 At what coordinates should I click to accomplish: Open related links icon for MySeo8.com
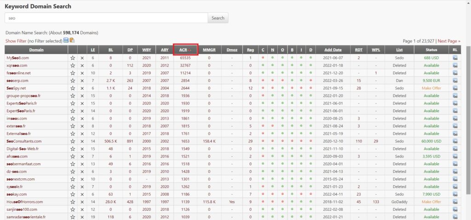click(455, 58)
